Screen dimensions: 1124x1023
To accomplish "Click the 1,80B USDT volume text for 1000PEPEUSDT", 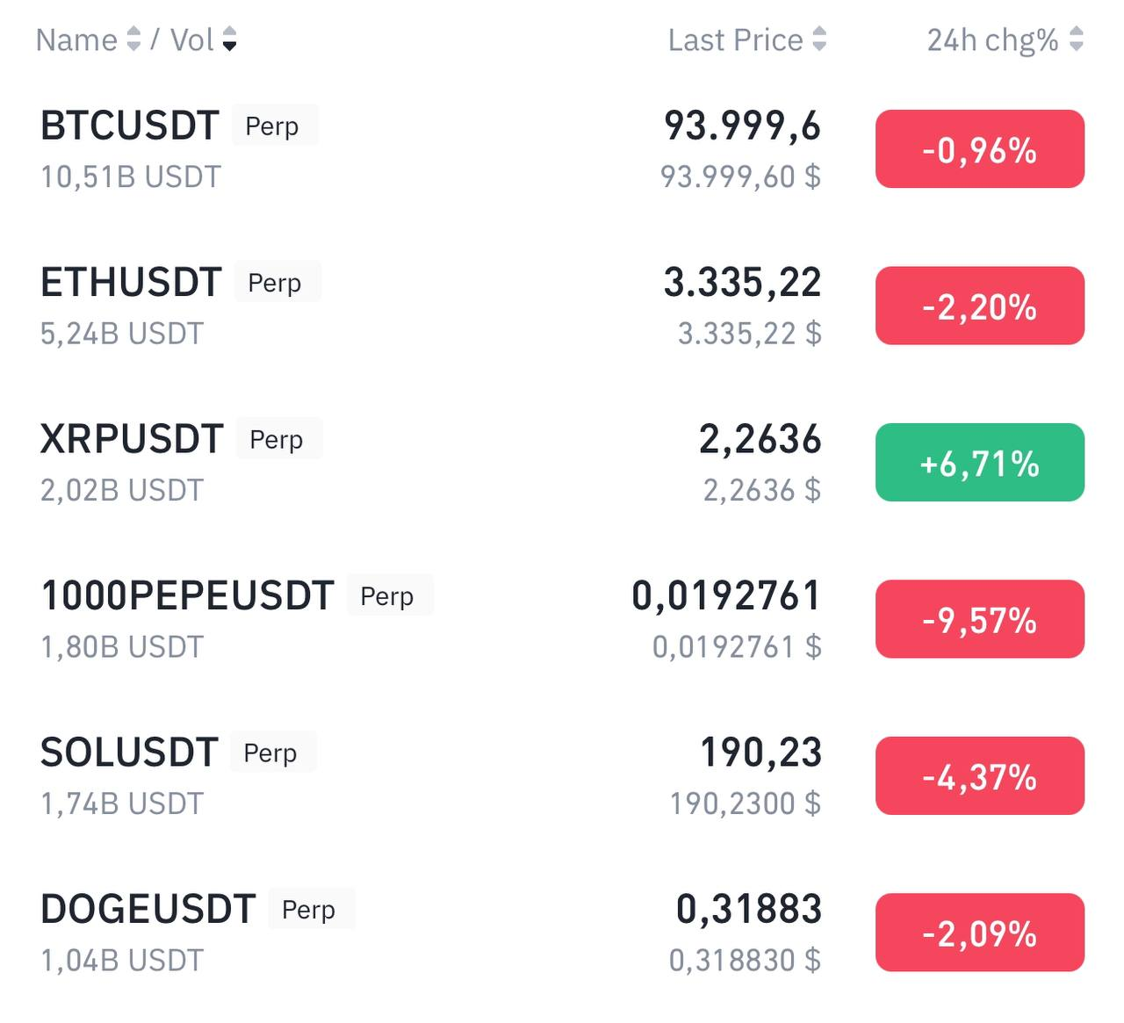I will [x=120, y=646].
